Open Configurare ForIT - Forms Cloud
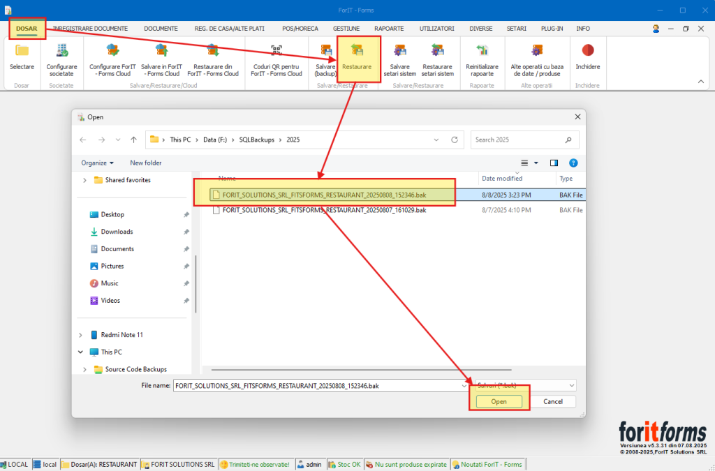The width and height of the screenshot is (715, 471). (x=112, y=60)
